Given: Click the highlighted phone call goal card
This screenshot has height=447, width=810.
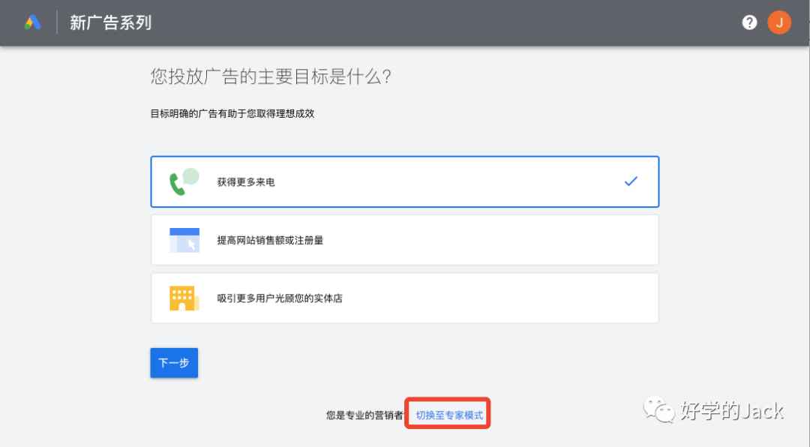Looking at the screenshot, I should tap(405, 181).
